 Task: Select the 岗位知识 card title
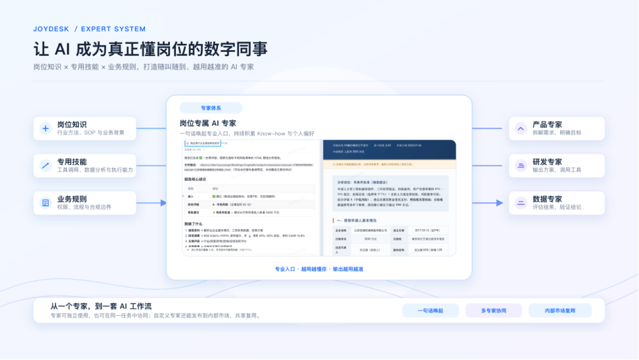(72, 124)
